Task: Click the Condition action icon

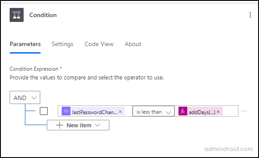Action: (x=17, y=15)
